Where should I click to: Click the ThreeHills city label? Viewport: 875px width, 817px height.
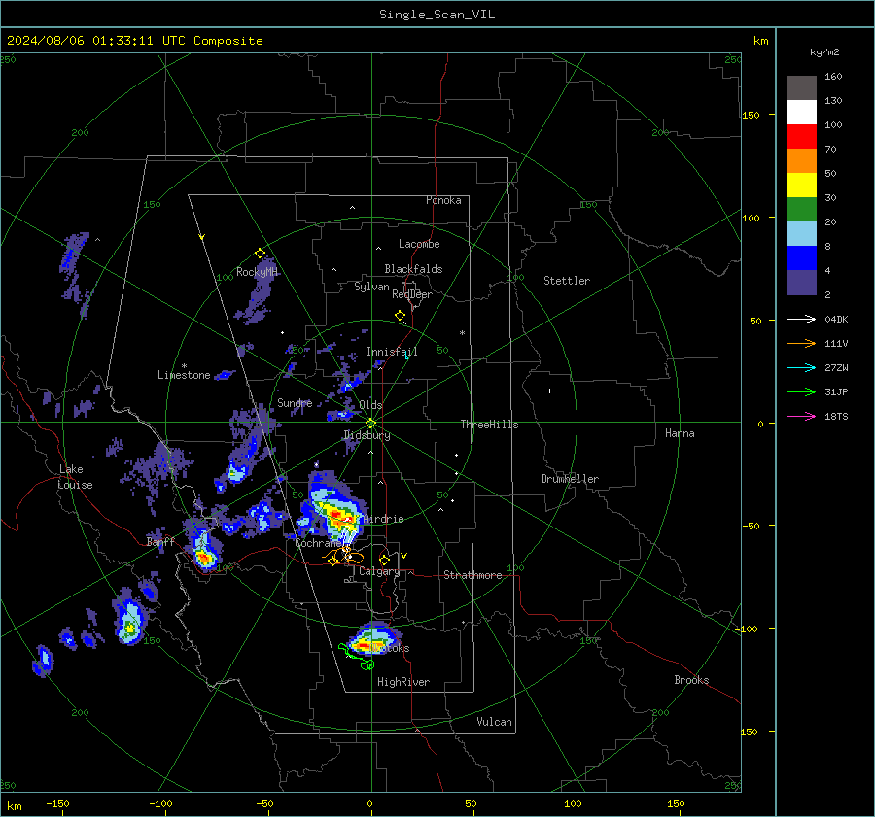489,425
